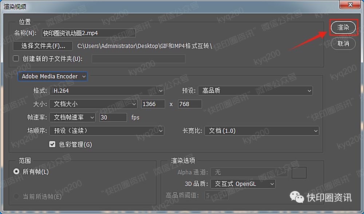Viewport: 364px width, 214px height.
Task: Open the 选择文件夹 folder picker
Action: [43, 46]
